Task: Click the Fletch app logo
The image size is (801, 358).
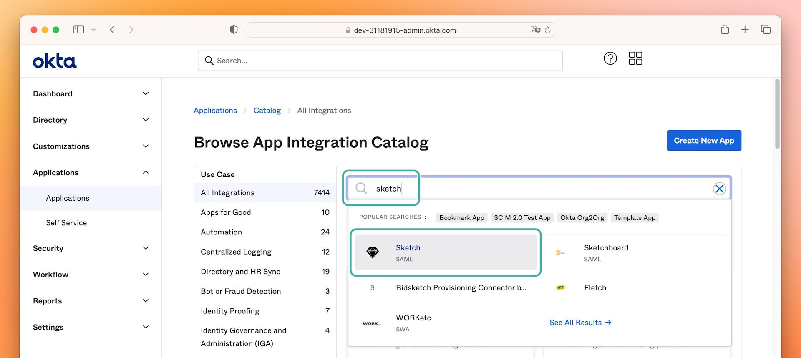Action: (x=560, y=287)
